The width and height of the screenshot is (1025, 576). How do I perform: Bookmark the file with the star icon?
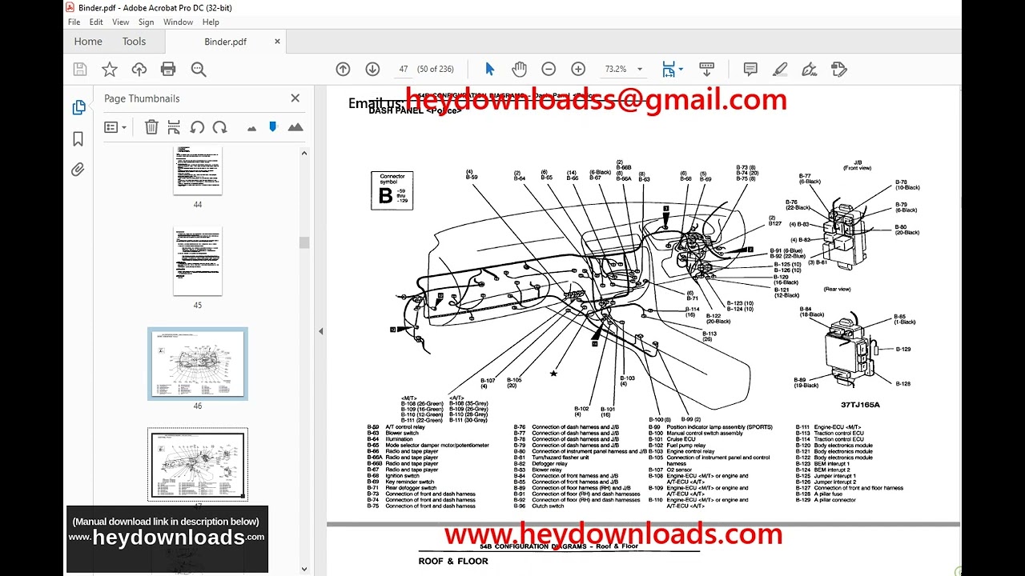110,70
